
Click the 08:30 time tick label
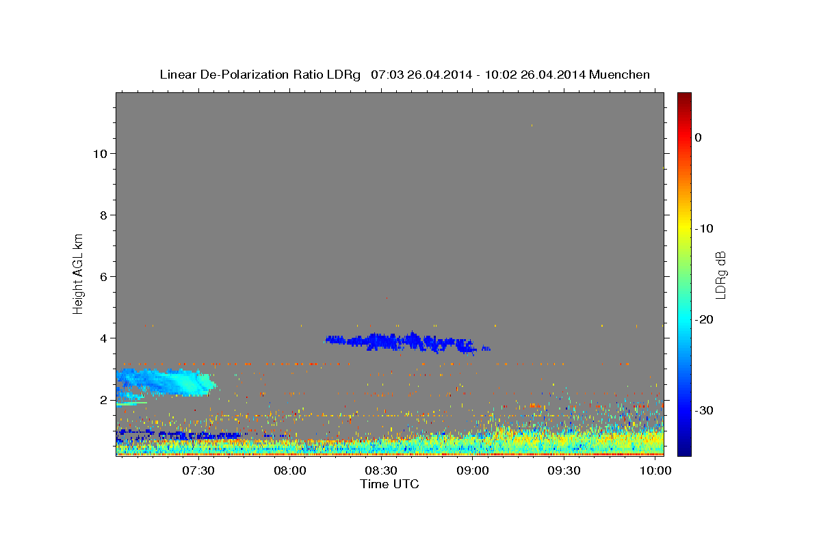[x=381, y=471]
